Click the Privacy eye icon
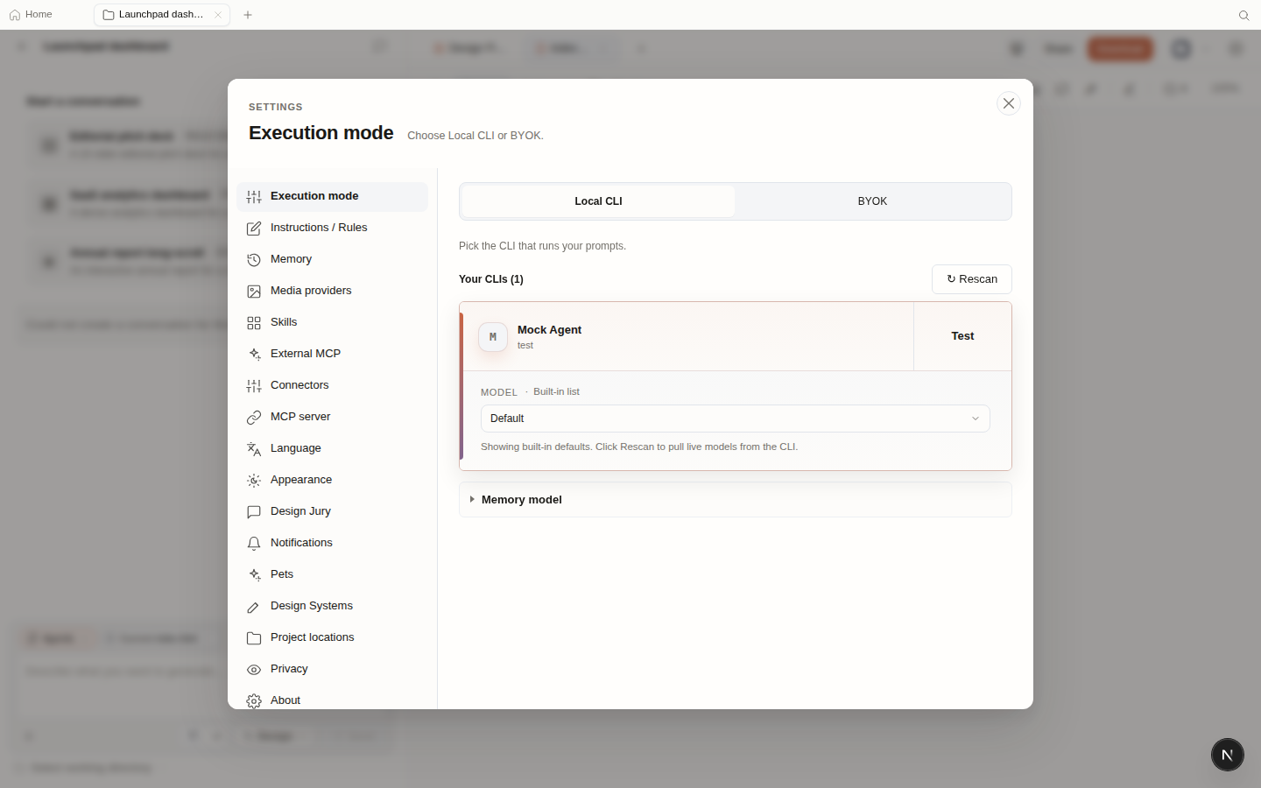Image resolution: width=1261 pixels, height=788 pixels. pos(254,670)
